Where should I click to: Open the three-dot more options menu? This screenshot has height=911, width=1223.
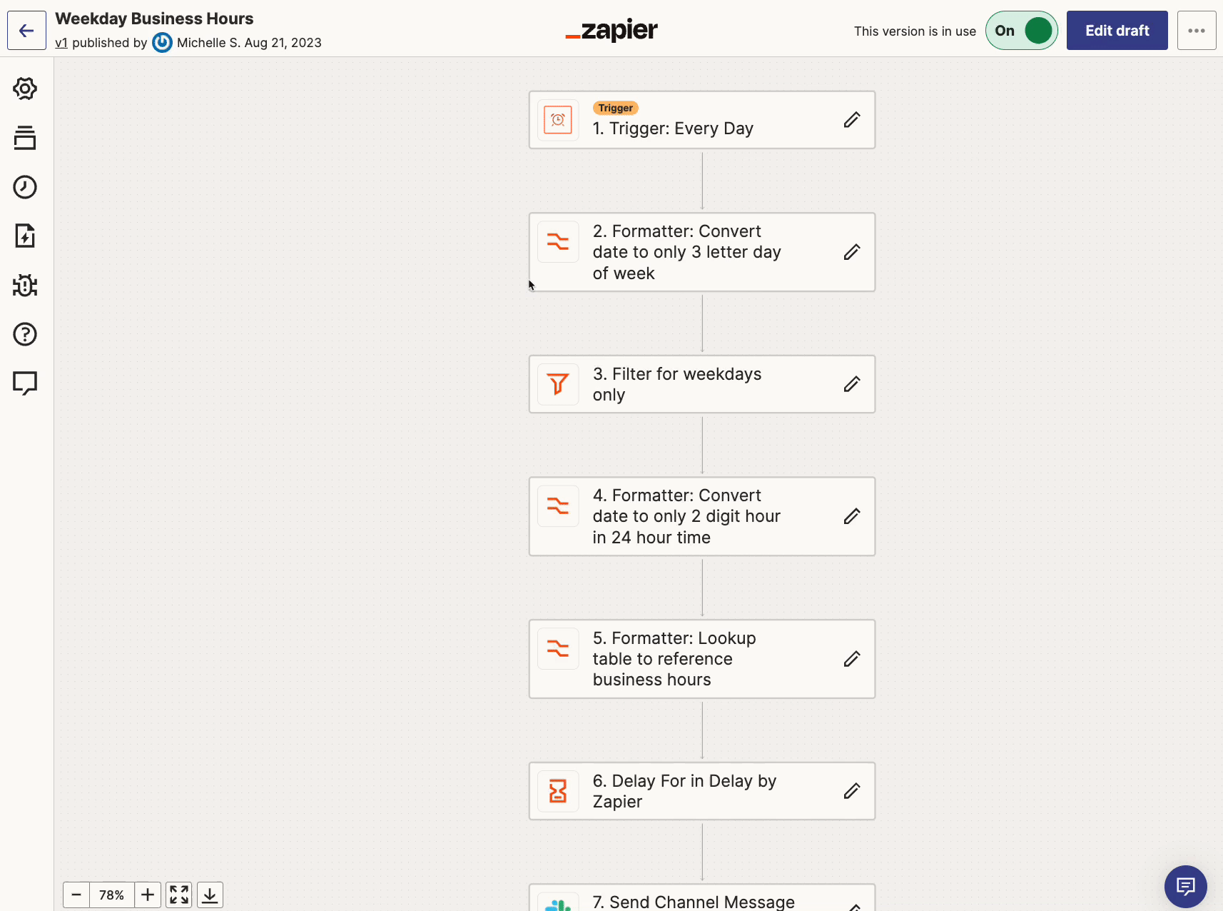tap(1197, 31)
